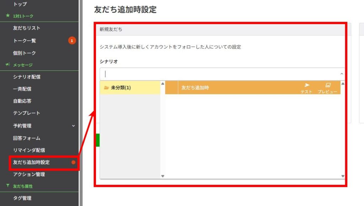Open 回答フォーム from the sidebar

(x=27, y=138)
